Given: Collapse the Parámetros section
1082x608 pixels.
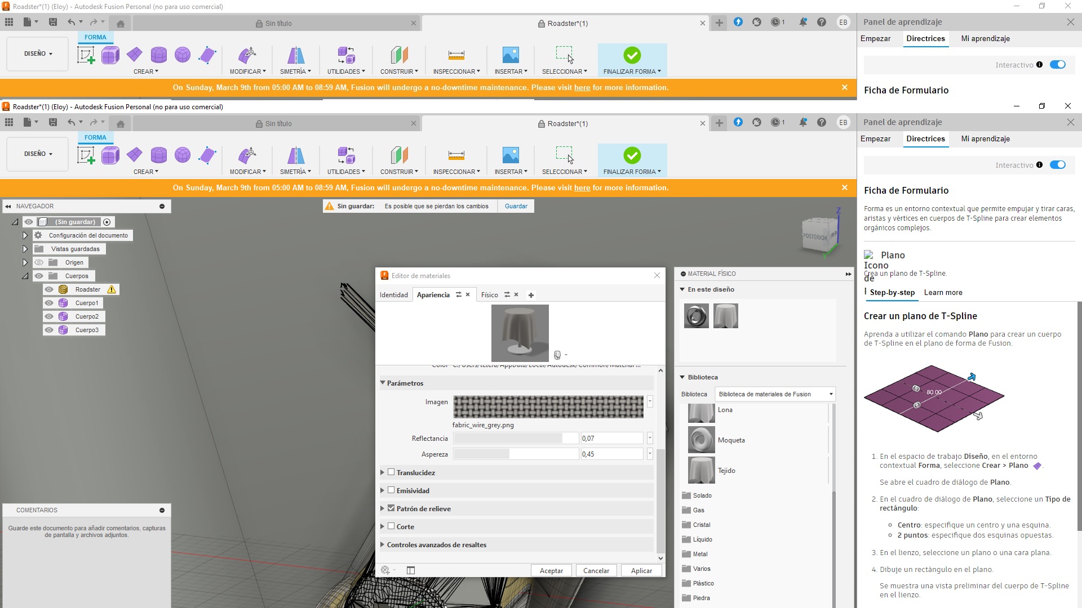Looking at the screenshot, I should 383,383.
